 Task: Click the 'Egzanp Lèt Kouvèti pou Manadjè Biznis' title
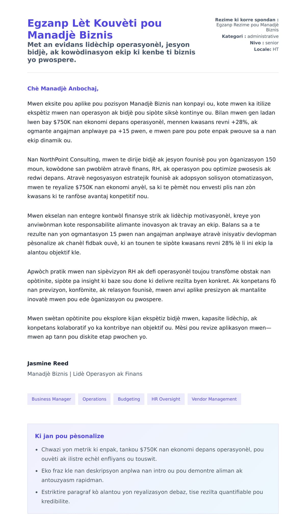pyautogui.click(x=94, y=29)
